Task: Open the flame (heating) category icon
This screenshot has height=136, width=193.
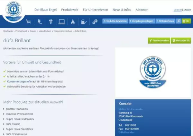Action: [x=73, y=22]
